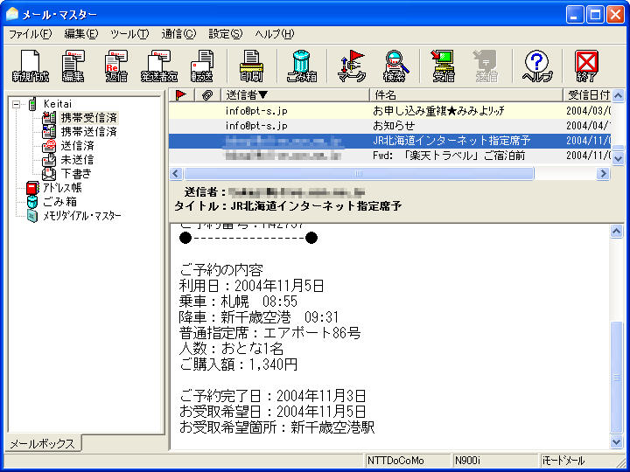The width and height of the screenshot is (630, 472).
Task: Minimize the メール・マスター window
Action: (576, 15)
